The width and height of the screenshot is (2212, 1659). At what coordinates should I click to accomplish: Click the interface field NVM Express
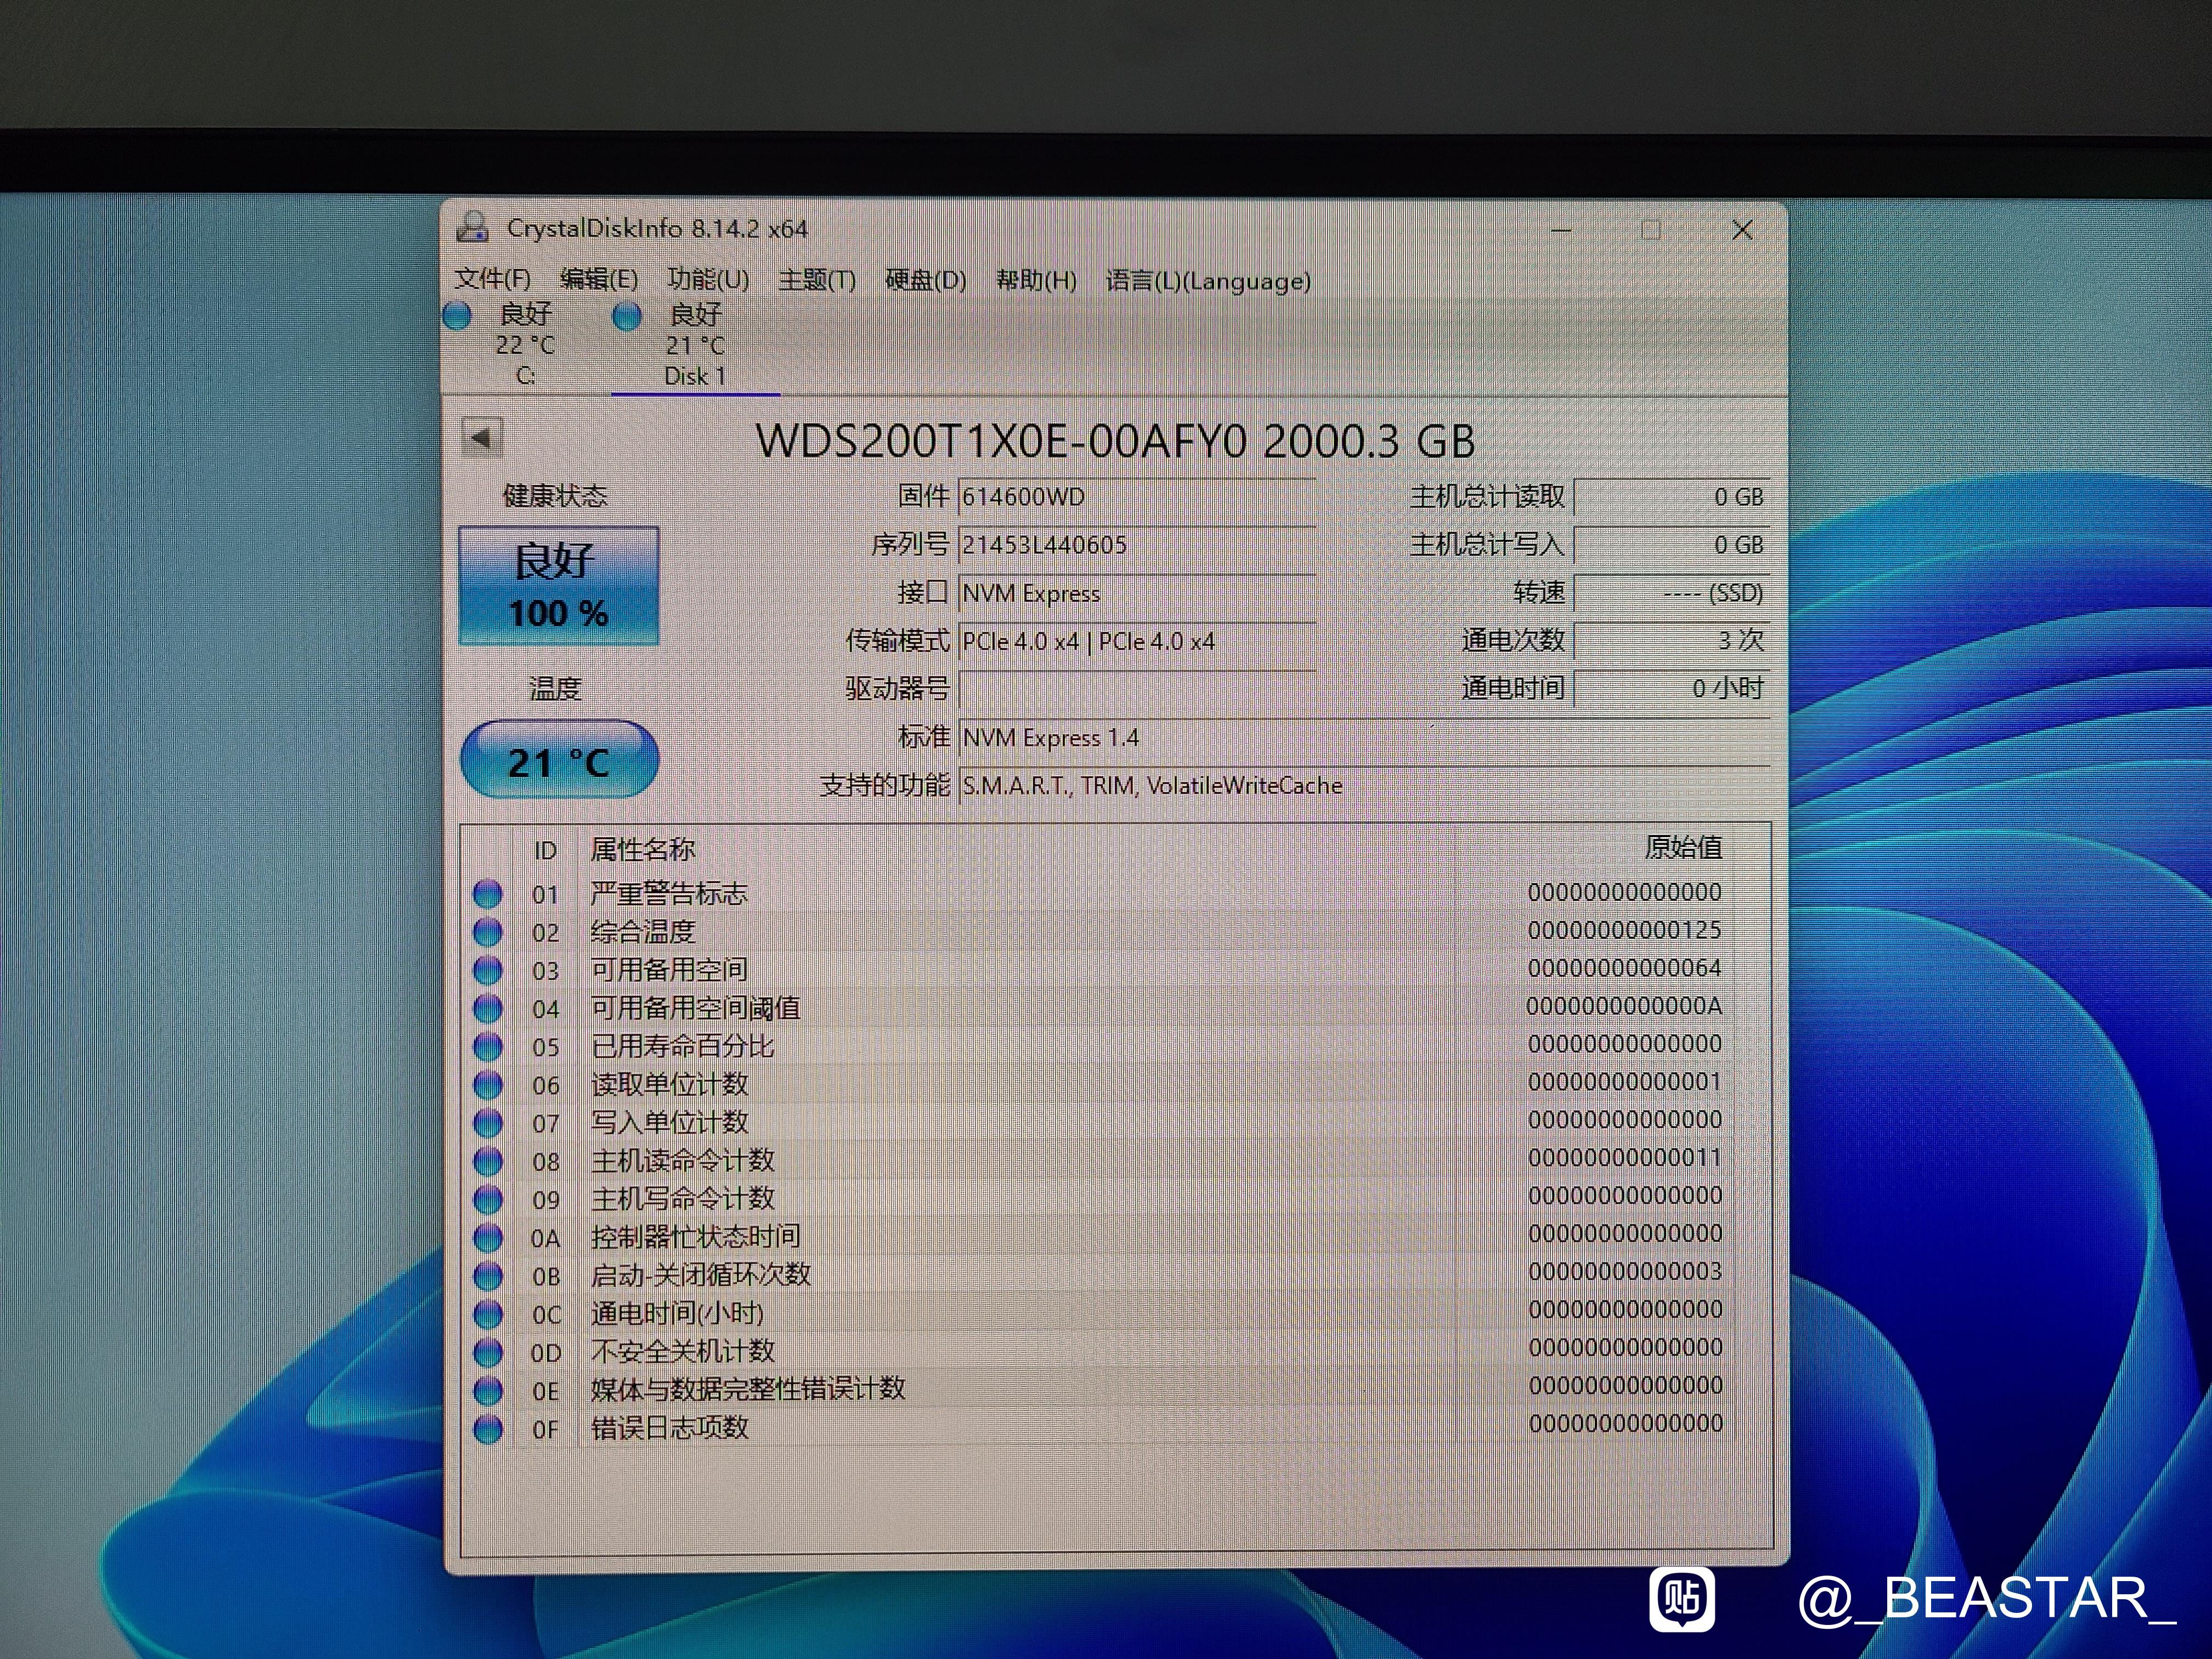pyautogui.click(x=1137, y=593)
